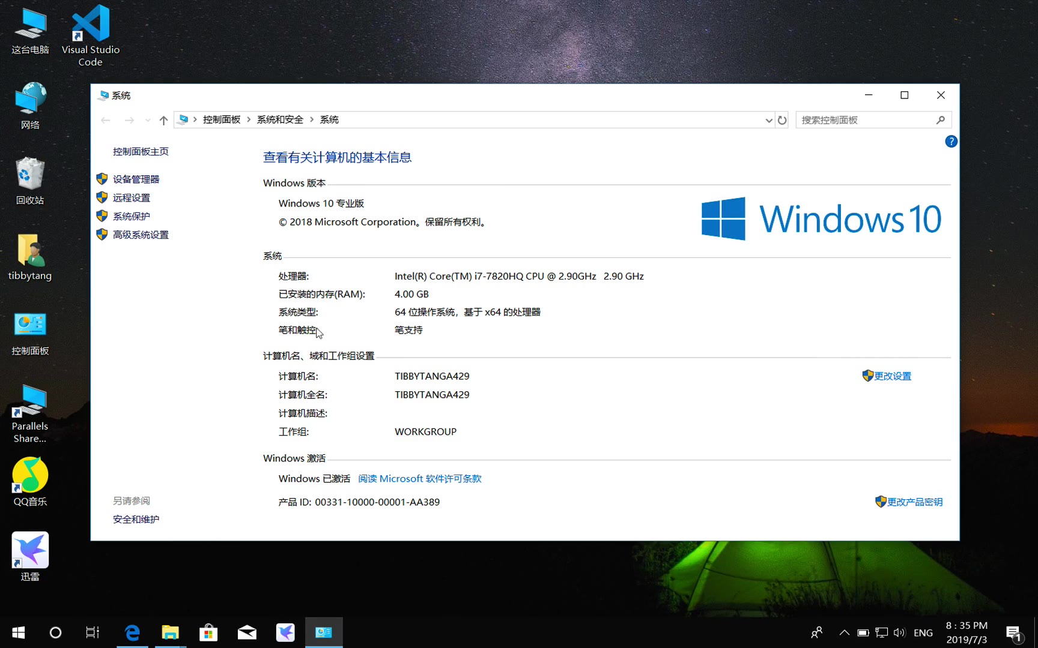
Task: Open the 迅雷 bird icon on taskbar
Action: [285, 632]
